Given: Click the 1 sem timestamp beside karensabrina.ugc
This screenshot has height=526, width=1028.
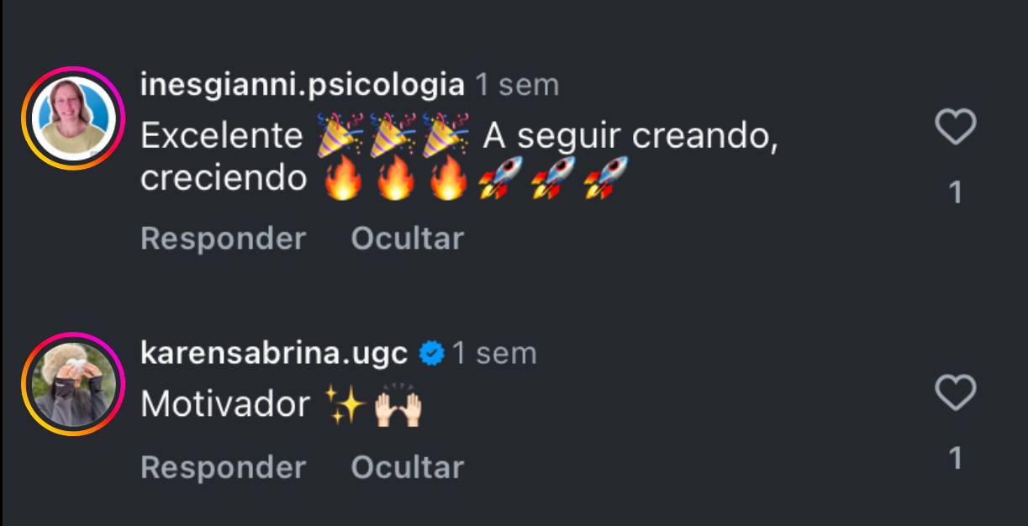Looking at the screenshot, I should [x=494, y=353].
